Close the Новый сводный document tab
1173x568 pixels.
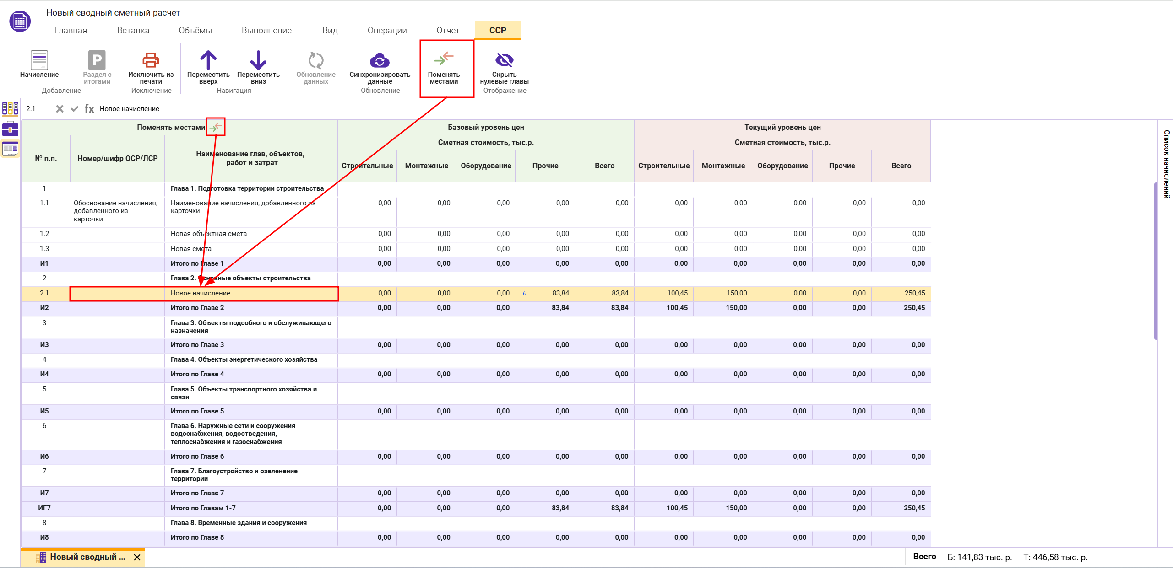[x=137, y=557]
